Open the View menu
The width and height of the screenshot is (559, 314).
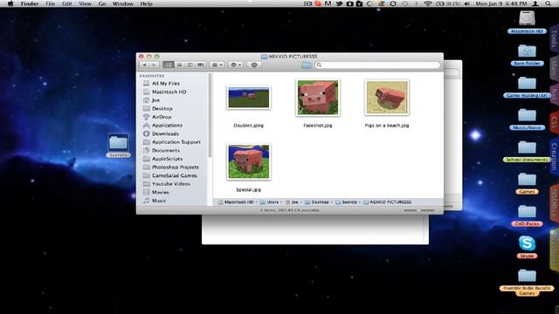tap(86, 3)
